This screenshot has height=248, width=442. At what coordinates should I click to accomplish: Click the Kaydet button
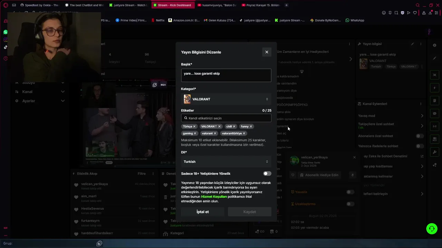250,212
